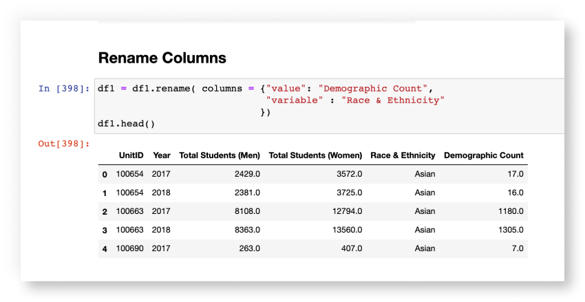Click the 2429.0 value in the table
585x302 pixels.
pyautogui.click(x=245, y=175)
